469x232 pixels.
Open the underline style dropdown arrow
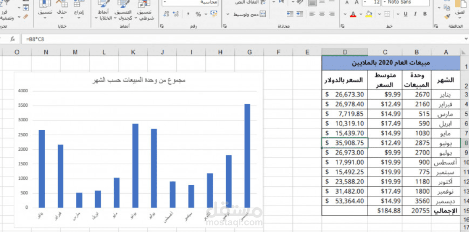click(x=398, y=14)
